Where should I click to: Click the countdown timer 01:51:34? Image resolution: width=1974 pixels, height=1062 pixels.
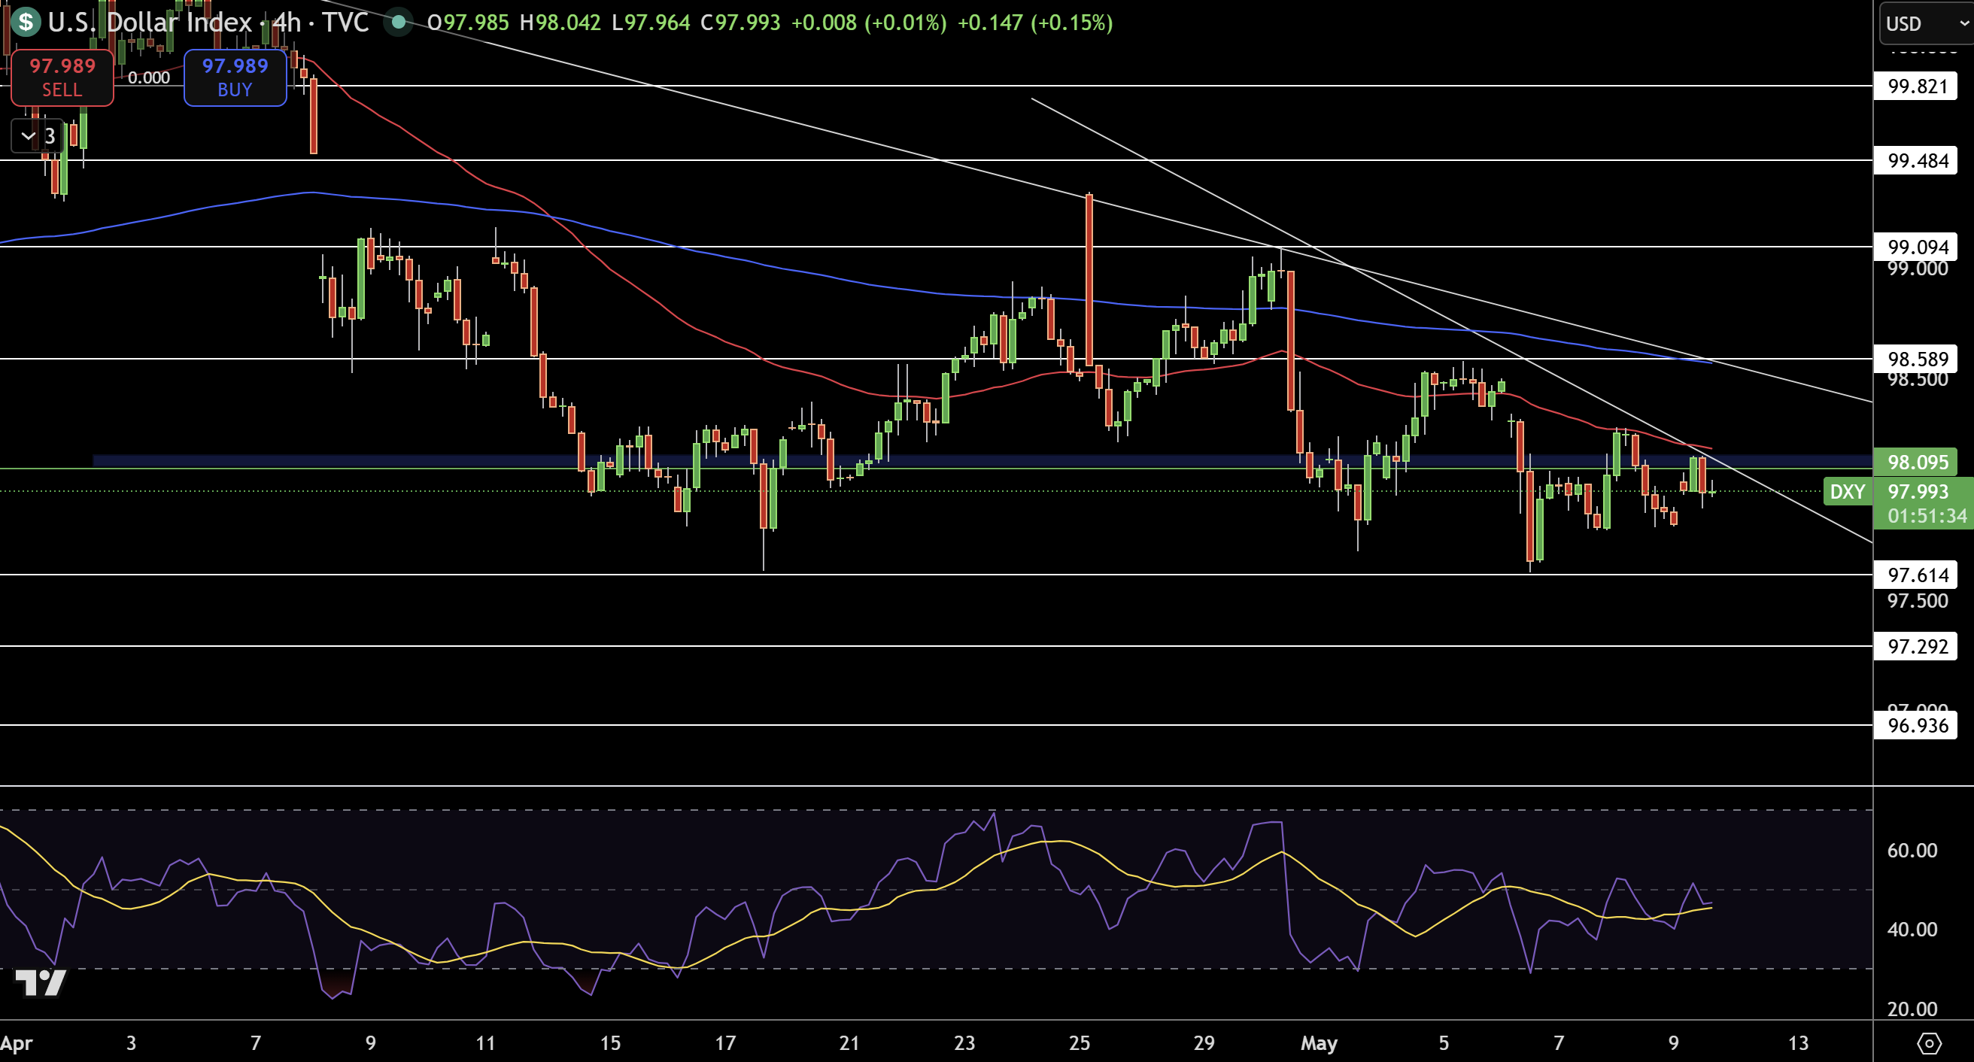[1927, 516]
